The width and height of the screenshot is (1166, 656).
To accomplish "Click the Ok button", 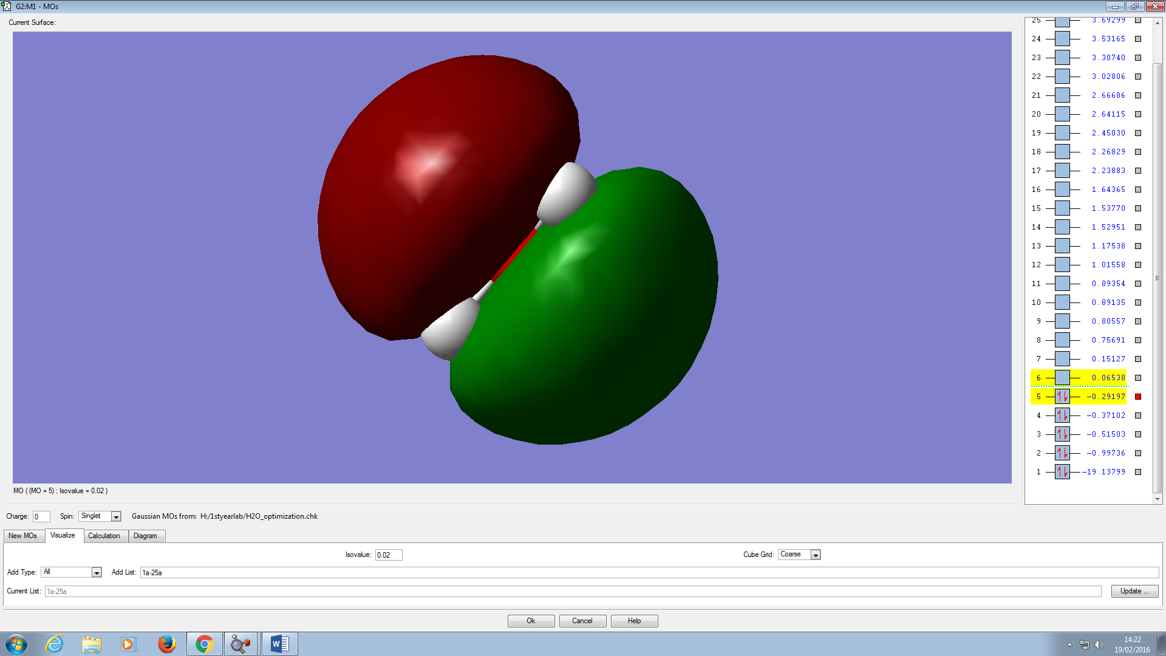I will 531,621.
